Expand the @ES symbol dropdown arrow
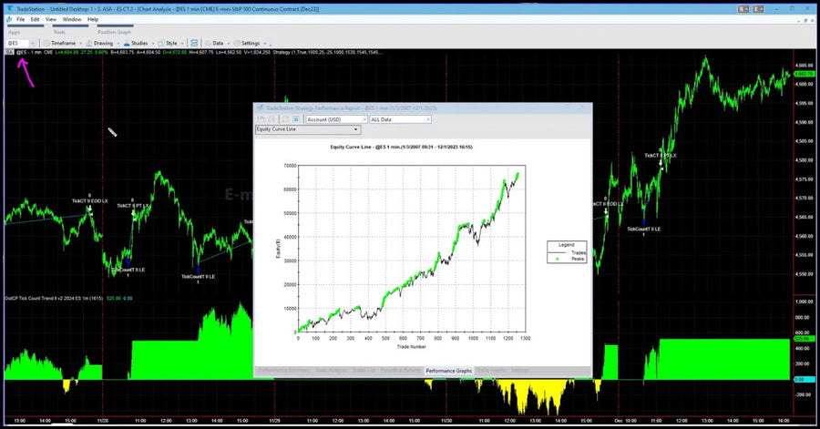This screenshot has height=429, width=820. coord(33,43)
